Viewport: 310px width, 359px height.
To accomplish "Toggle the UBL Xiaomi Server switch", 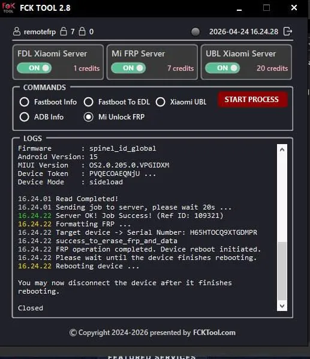I will [x=222, y=68].
